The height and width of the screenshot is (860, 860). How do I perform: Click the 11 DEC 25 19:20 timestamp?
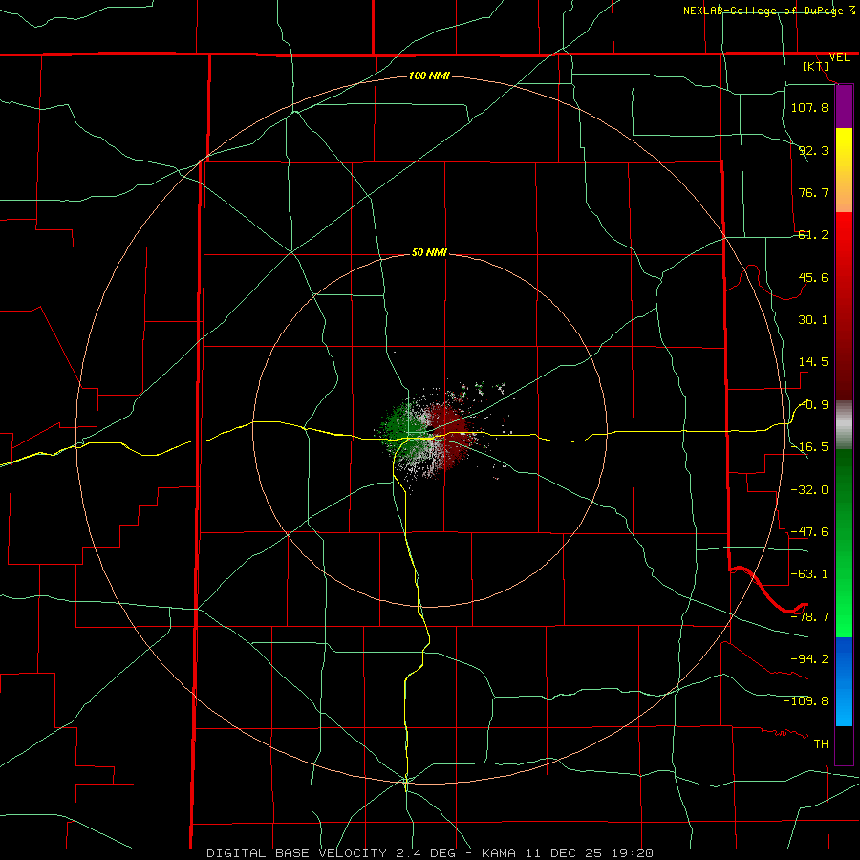tap(589, 853)
